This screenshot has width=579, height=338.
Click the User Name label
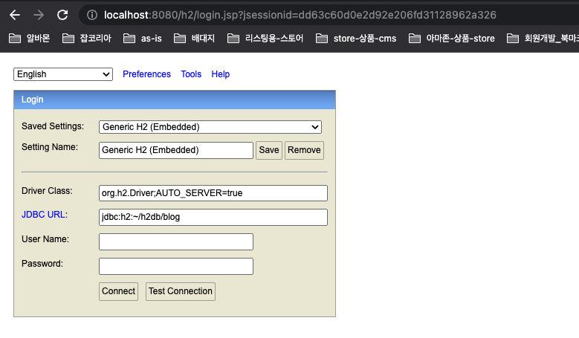click(x=45, y=239)
